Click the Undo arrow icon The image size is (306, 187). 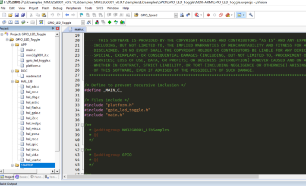52,15
